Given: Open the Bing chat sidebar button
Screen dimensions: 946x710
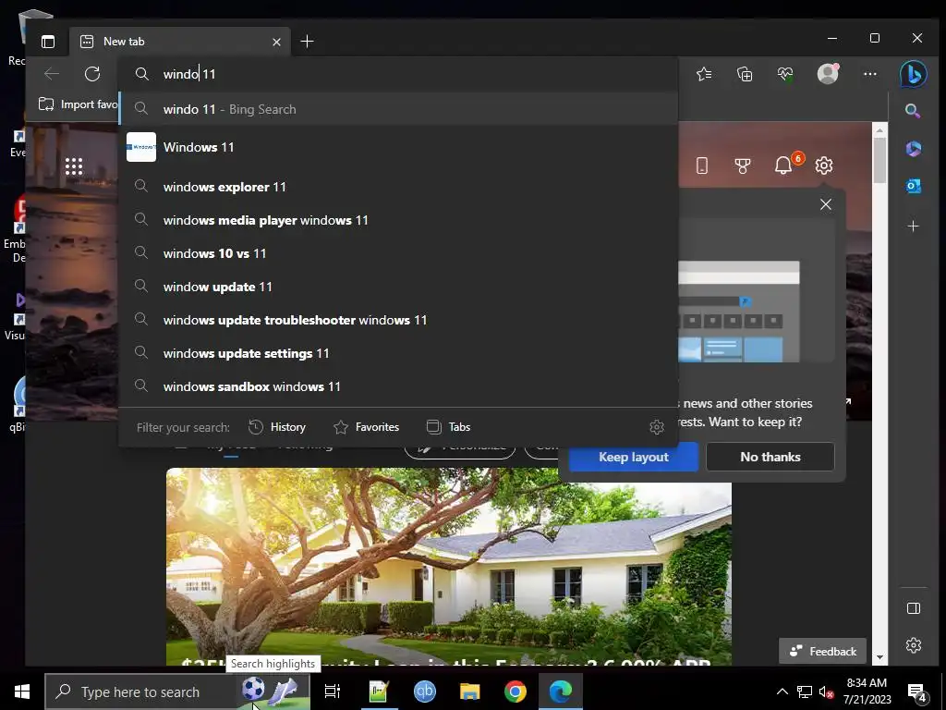Looking at the screenshot, I should pos(913,74).
